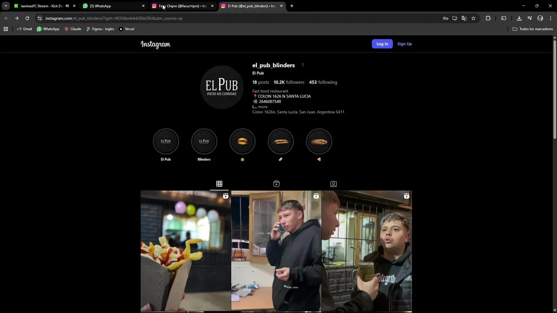This screenshot has width=557, height=313.
Task: Reload the page
Action: click(x=27, y=18)
